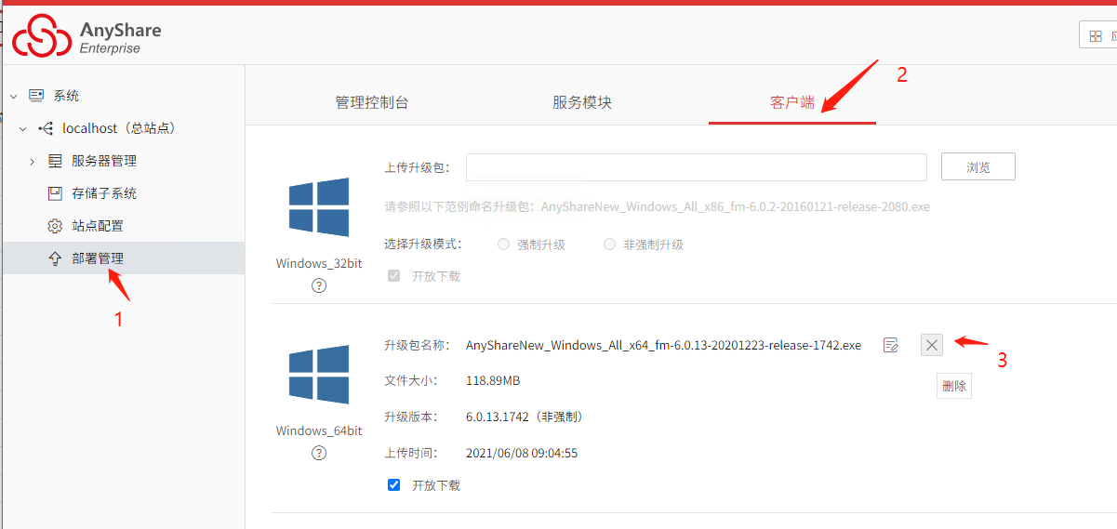Click the AnyShare Enterprise cloud logo
The image size is (1117, 529).
coord(41,35)
